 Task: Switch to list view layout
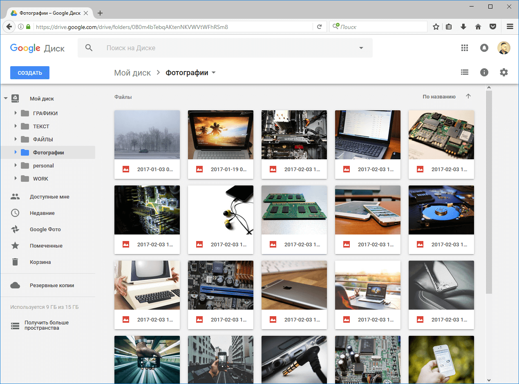pos(464,72)
